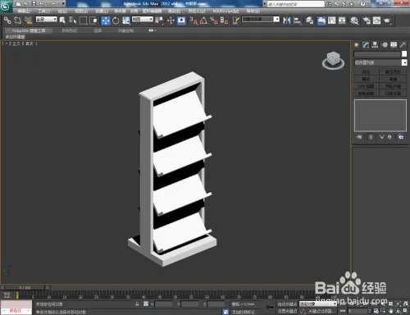Viewport: 410px width, 315px height.
Task: Click the Render Production teapot icon
Action: pyautogui.click(x=387, y=21)
